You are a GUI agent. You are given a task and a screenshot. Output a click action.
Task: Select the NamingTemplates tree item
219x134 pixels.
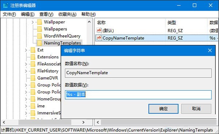[x=62, y=43]
